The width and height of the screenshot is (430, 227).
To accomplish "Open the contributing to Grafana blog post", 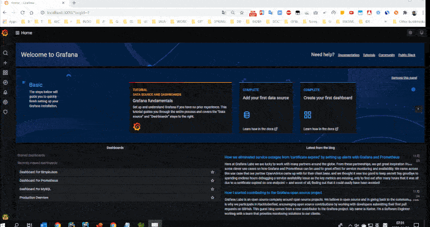I will tap(273, 193).
